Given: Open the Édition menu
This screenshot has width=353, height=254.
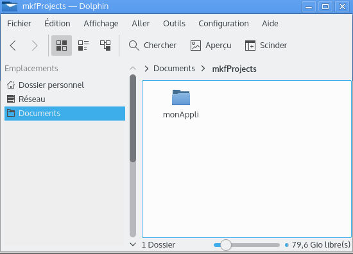Looking at the screenshot, I should tap(57, 23).
